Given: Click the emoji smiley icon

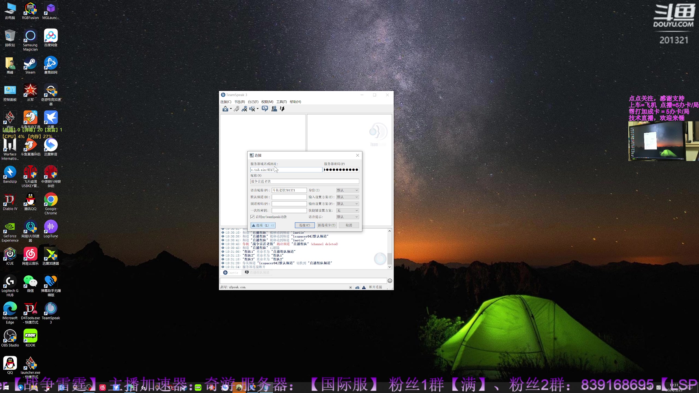Looking at the screenshot, I should [390, 281].
